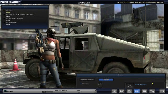Screen dimensions: 168x94
Task: Click the experience progress bar
Action: tap(54, 92)
